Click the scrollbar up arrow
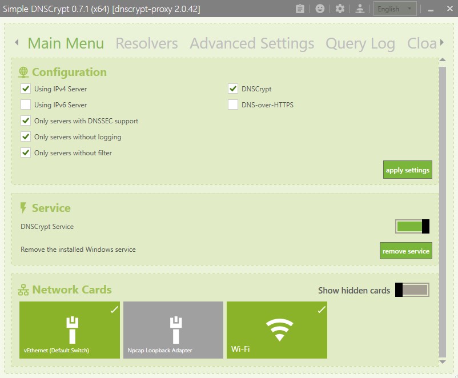This screenshot has height=378, width=458. [443, 60]
